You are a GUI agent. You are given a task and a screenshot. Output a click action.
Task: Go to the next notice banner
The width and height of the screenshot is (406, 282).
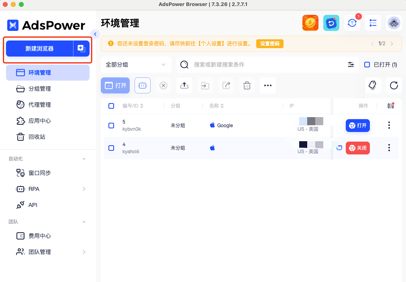point(392,44)
